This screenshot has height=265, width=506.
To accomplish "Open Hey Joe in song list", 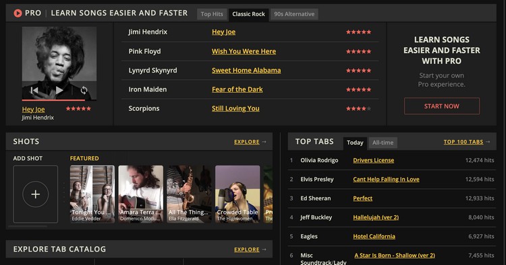I will 223,32.
